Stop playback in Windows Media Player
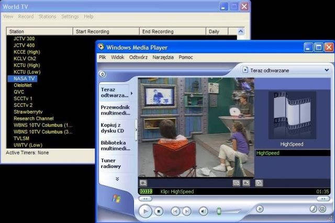Screen dimensions: 335x223 (x=159, y=211)
